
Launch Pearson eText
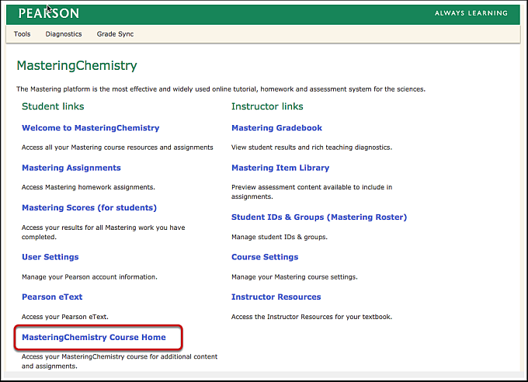click(52, 297)
